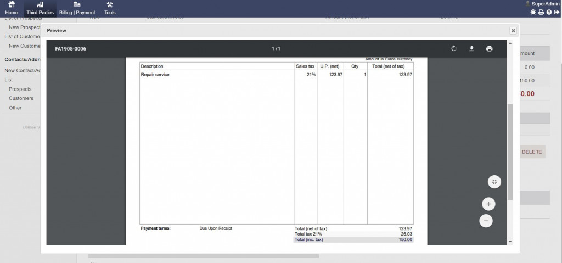
Task: Print the PDF from viewer toolbar
Action: click(489, 49)
